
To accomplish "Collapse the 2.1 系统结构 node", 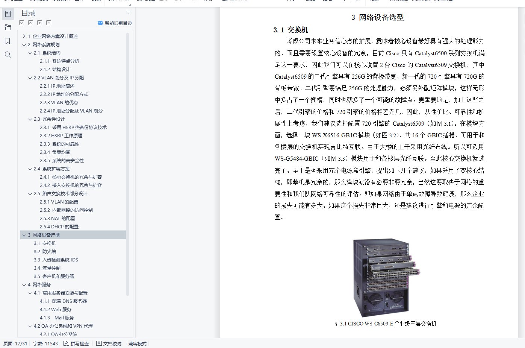I will click(x=30, y=53).
